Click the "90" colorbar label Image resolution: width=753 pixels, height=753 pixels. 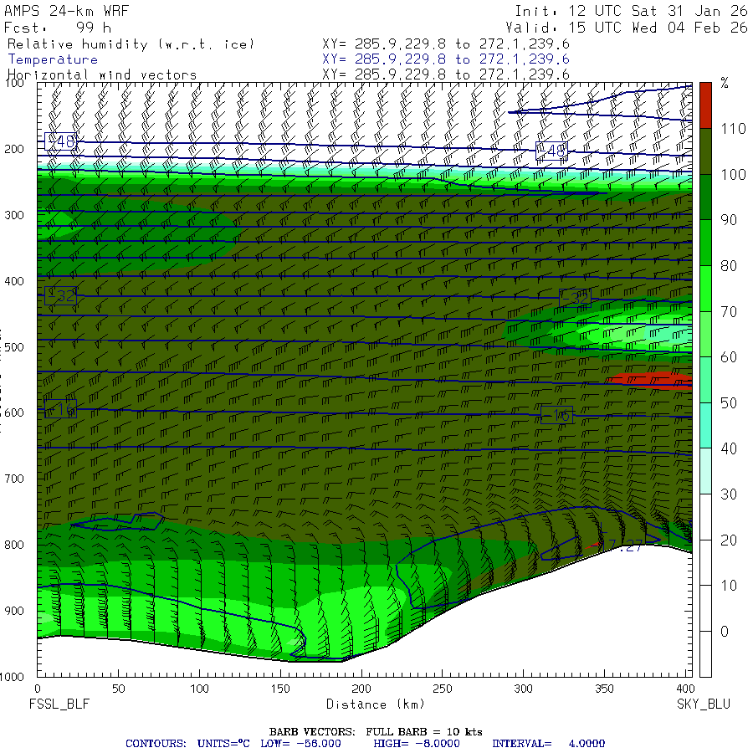pyautogui.click(x=729, y=220)
